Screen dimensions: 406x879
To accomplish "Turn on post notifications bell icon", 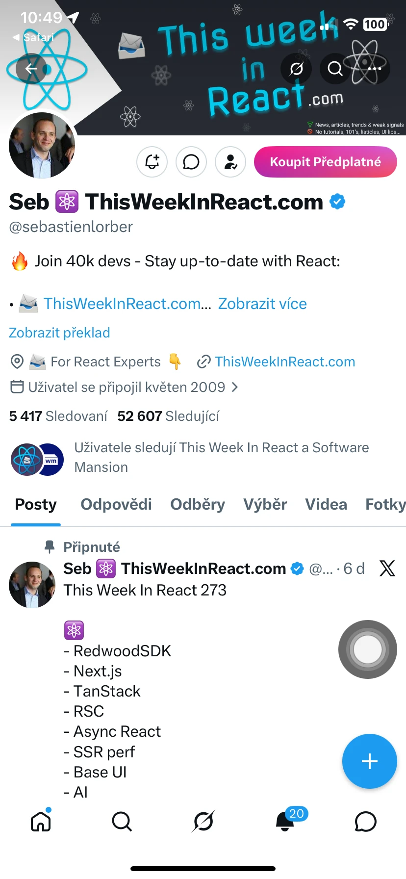I will [152, 162].
